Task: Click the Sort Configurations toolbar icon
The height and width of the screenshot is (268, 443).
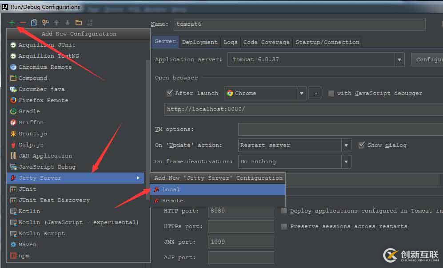Action: coord(90,23)
